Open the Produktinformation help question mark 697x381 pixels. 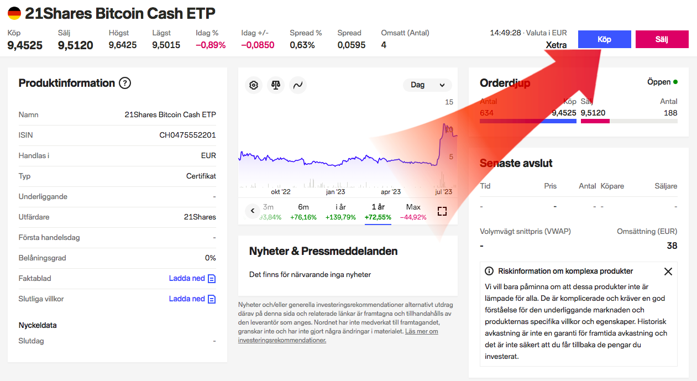tap(125, 83)
